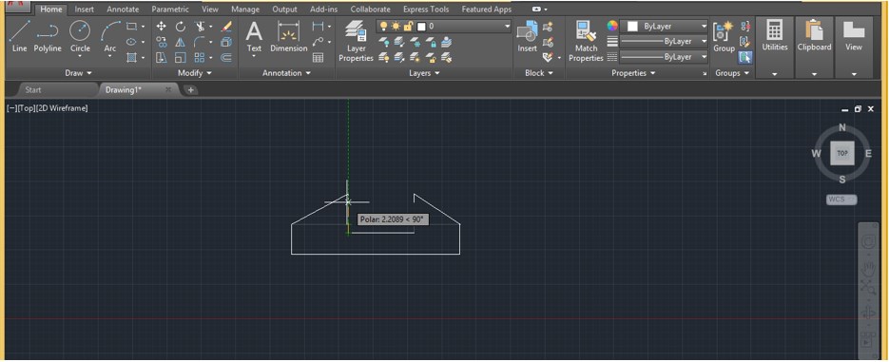889x362 pixels.
Task: Select the Dimension tool
Action: pyautogui.click(x=289, y=37)
